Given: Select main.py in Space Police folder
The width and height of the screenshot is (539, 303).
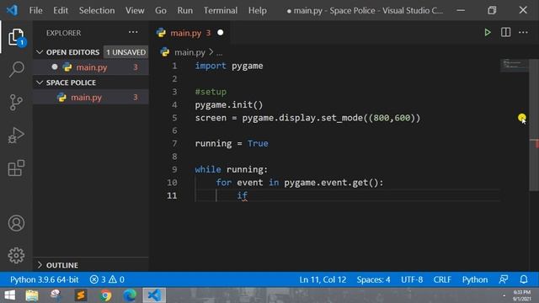Looking at the screenshot, I should coord(91,98).
